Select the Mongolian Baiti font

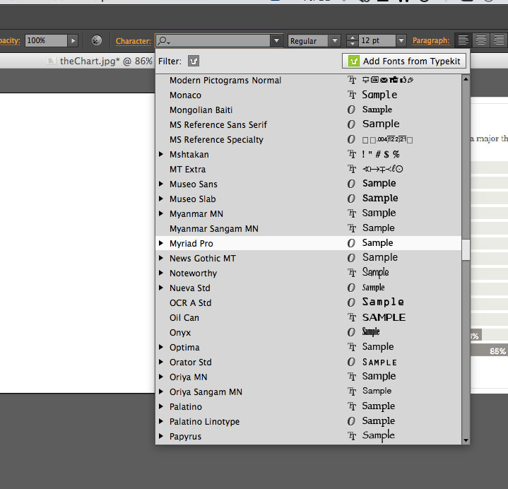[x=308, y=110]
